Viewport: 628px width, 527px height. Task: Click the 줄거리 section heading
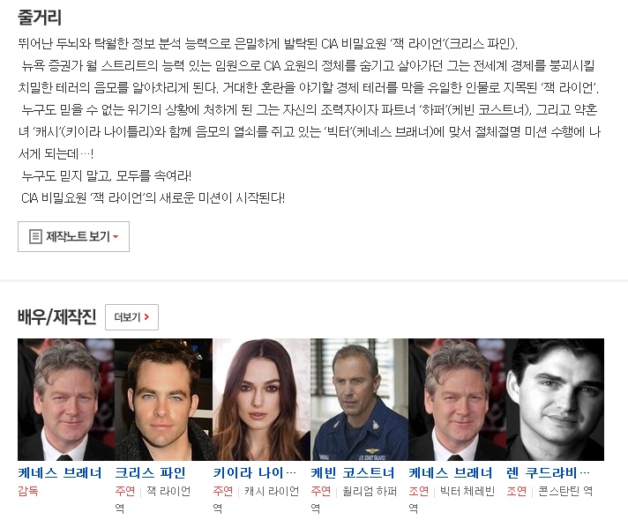40,18
